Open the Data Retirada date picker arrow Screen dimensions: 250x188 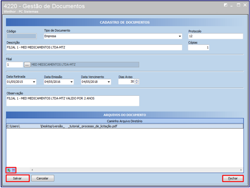(34, 82)
